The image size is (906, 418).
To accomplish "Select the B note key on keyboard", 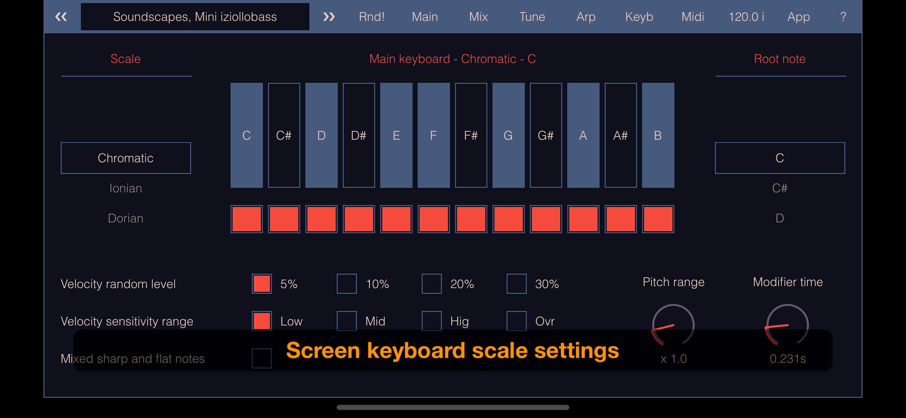I will tap(657, 135).
